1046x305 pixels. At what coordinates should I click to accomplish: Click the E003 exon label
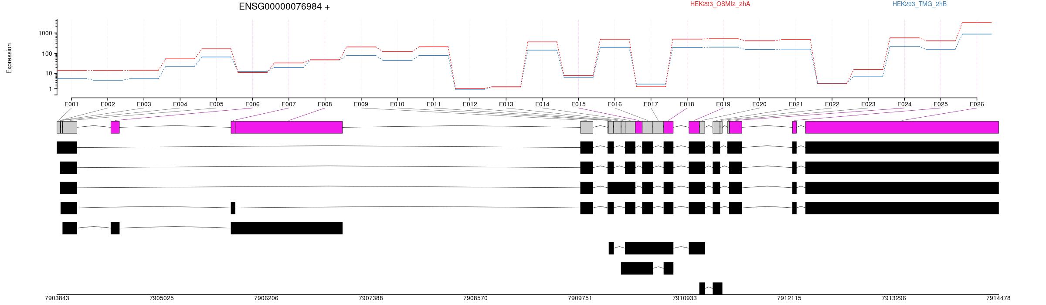[x=144, y=104]
